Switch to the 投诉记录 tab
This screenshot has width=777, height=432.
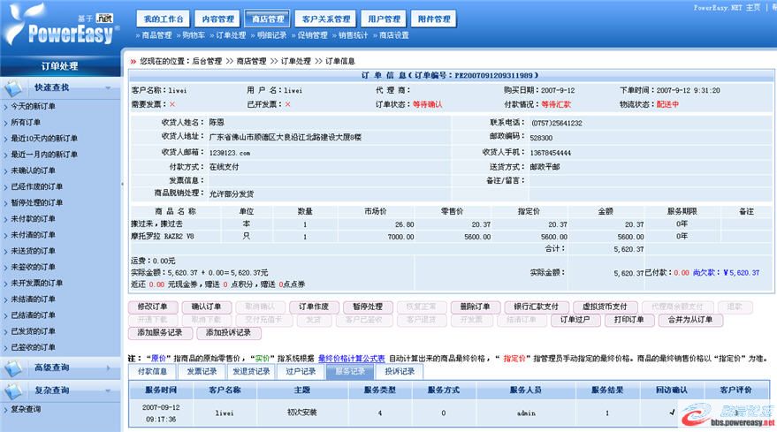399,372
